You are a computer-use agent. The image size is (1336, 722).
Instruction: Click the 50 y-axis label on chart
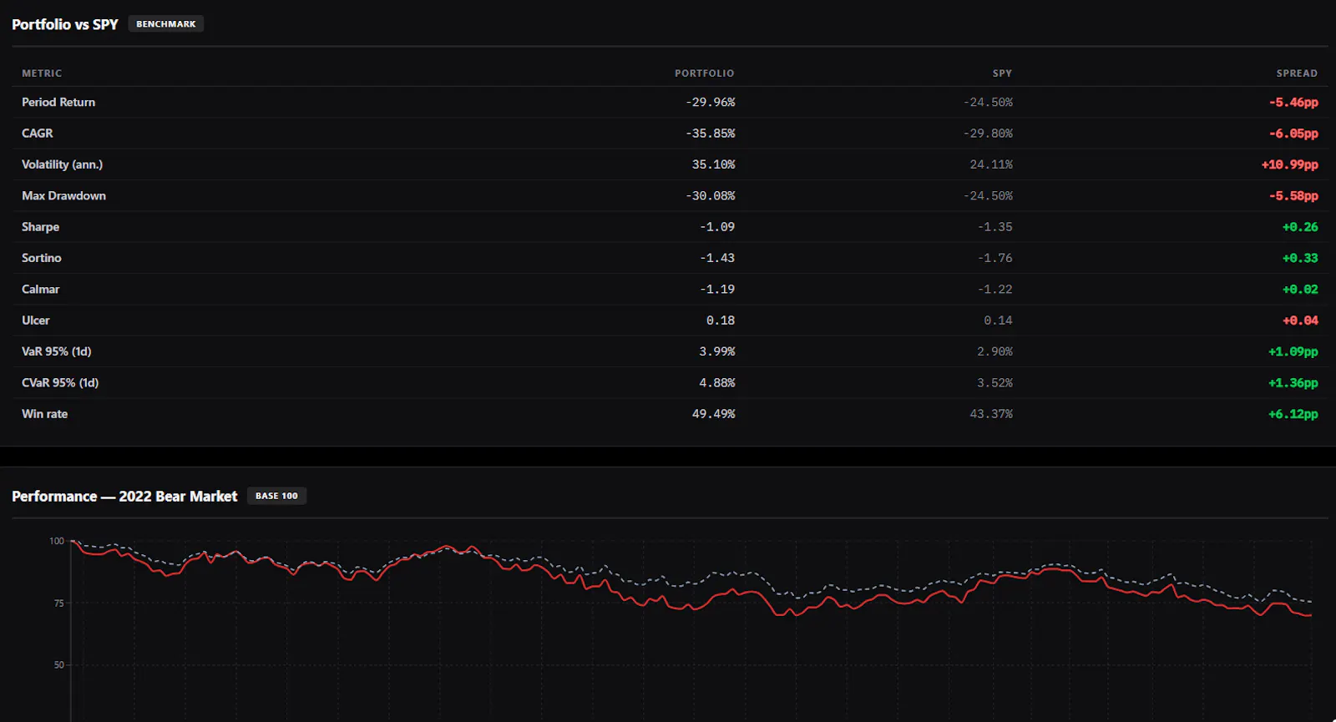pos(58,665)
